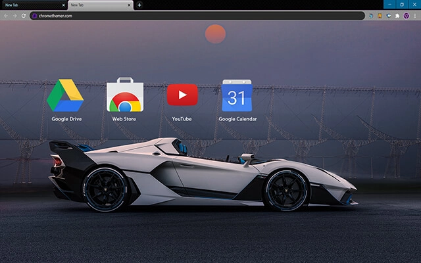Minimize the Chrome window

point(389,5)
